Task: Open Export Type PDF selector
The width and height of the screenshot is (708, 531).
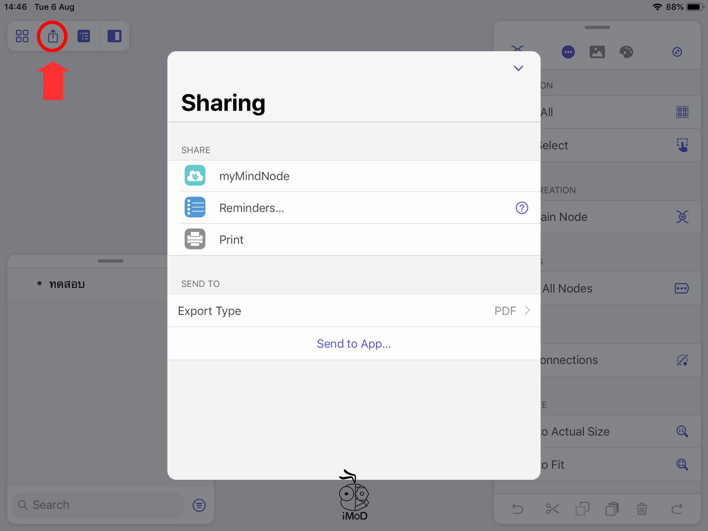Action: (353, 311)
